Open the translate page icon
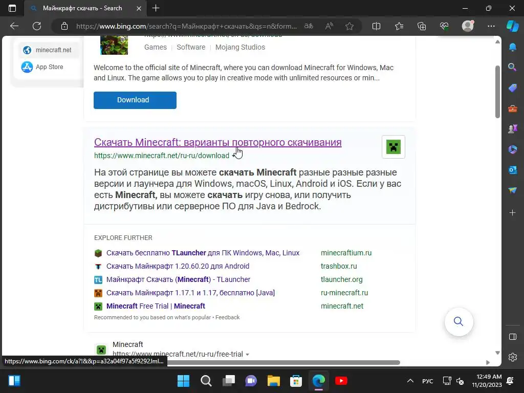Image resolution: width=524 pixels, height=393 pixels. click(x=309, y=26)
